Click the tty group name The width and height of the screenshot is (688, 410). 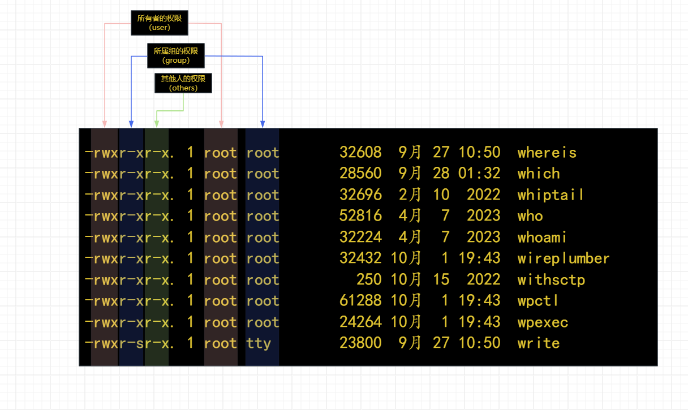click(259, 343)
